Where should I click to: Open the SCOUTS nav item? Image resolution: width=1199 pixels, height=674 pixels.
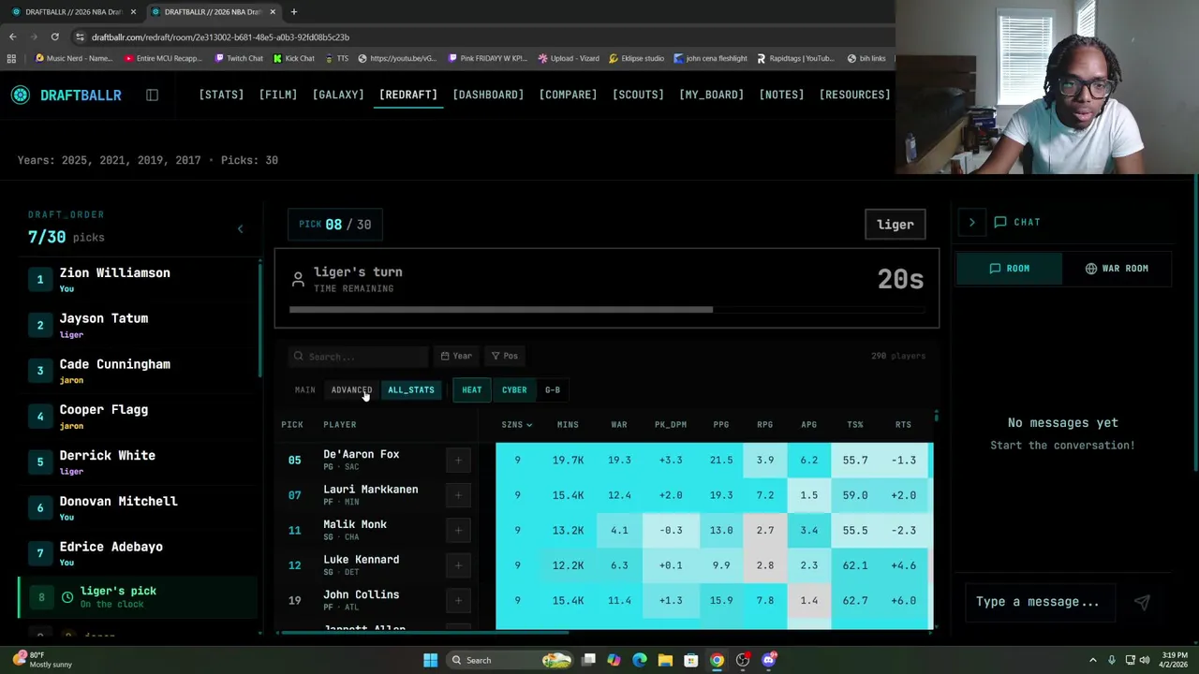click(638, 95)
